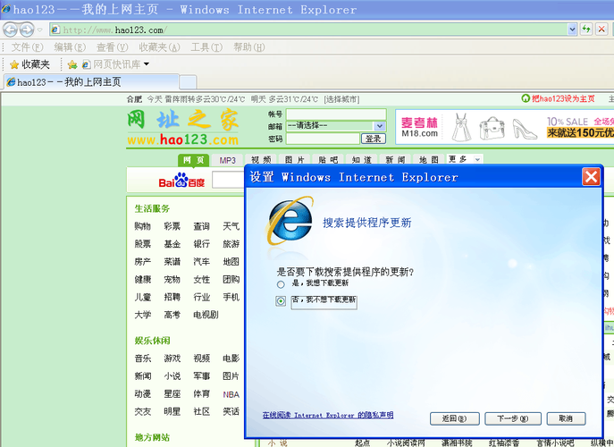Click the green Refresh icon

(x=585, y=29)
